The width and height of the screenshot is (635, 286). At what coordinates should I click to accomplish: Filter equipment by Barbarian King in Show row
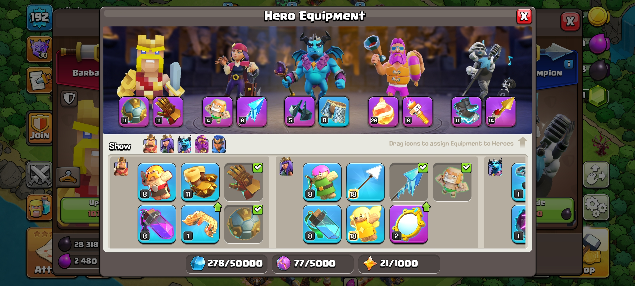pyautogui.click(x=150, y=144)
